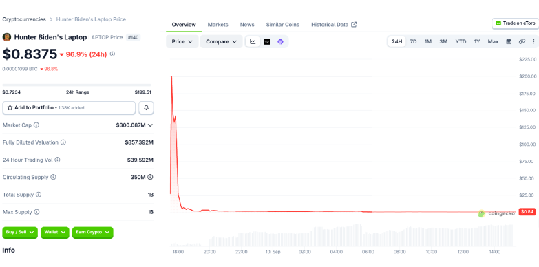Open the Buy / Sell dropdown
539x267 pixels.
[x=20, y=233]
